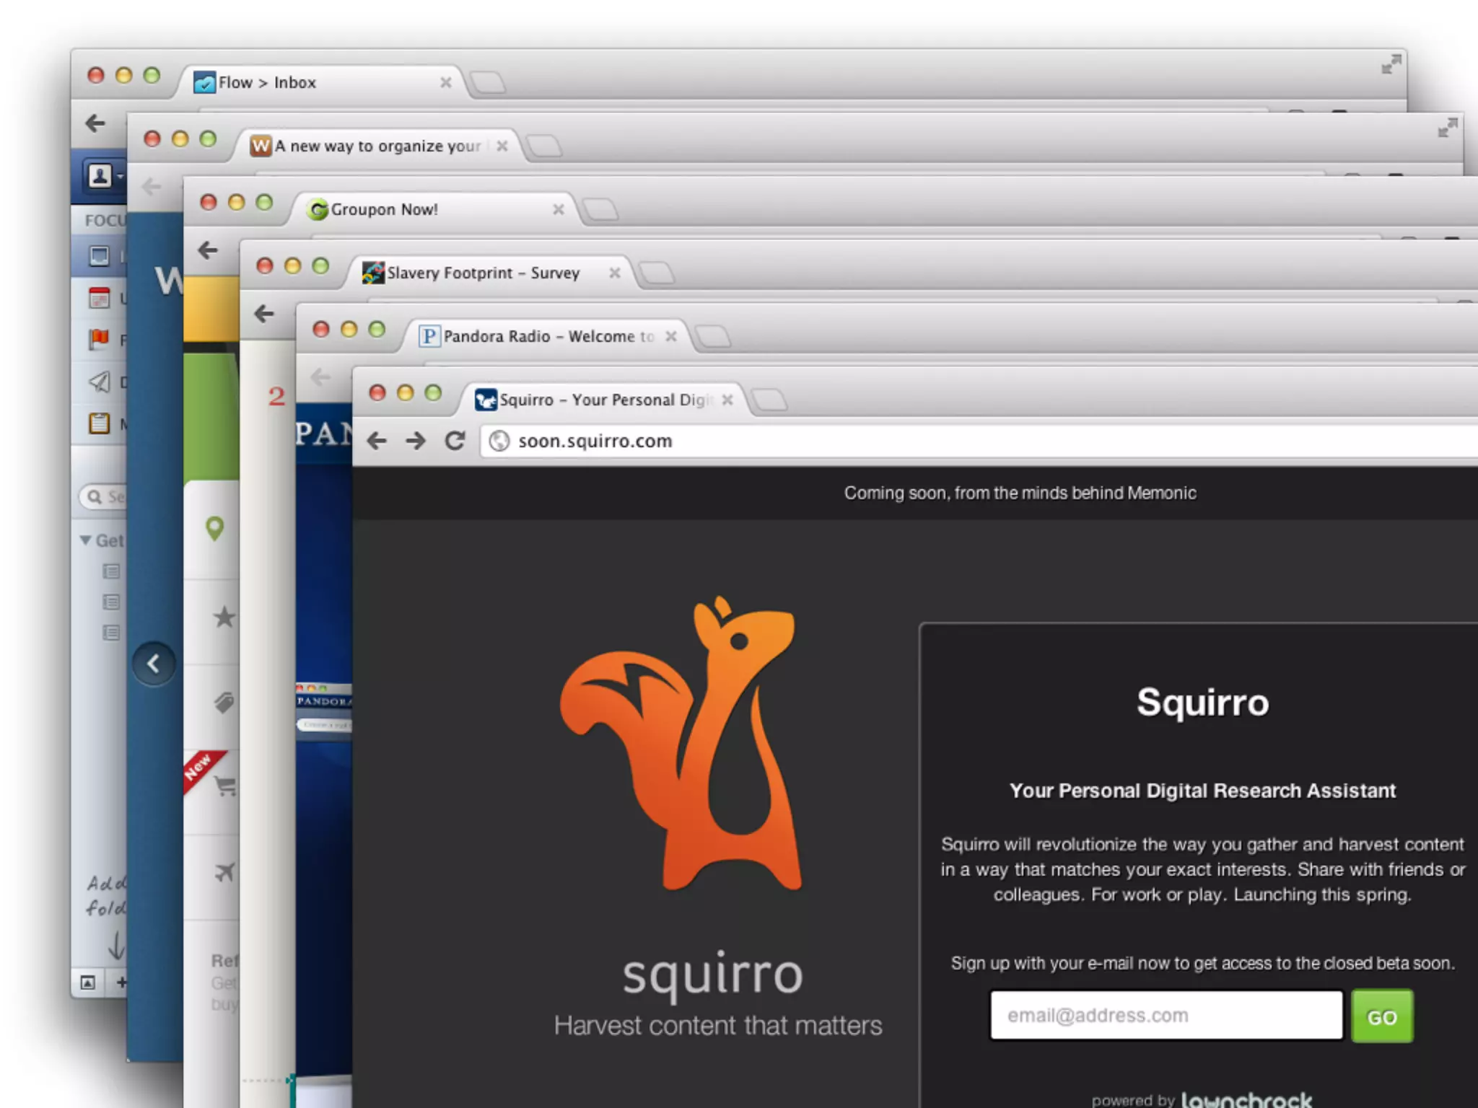Go forward in the Squirro browser window
Viewport: 1478px width, 1108px height.
[x=416, y=441]
